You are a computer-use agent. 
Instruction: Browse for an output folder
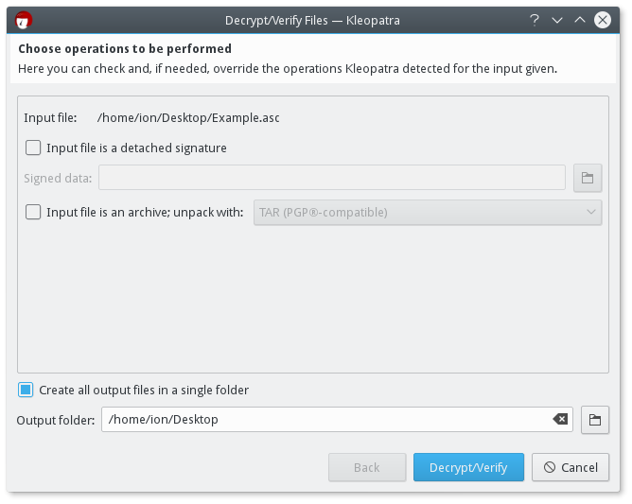click(x=595, y=420)
